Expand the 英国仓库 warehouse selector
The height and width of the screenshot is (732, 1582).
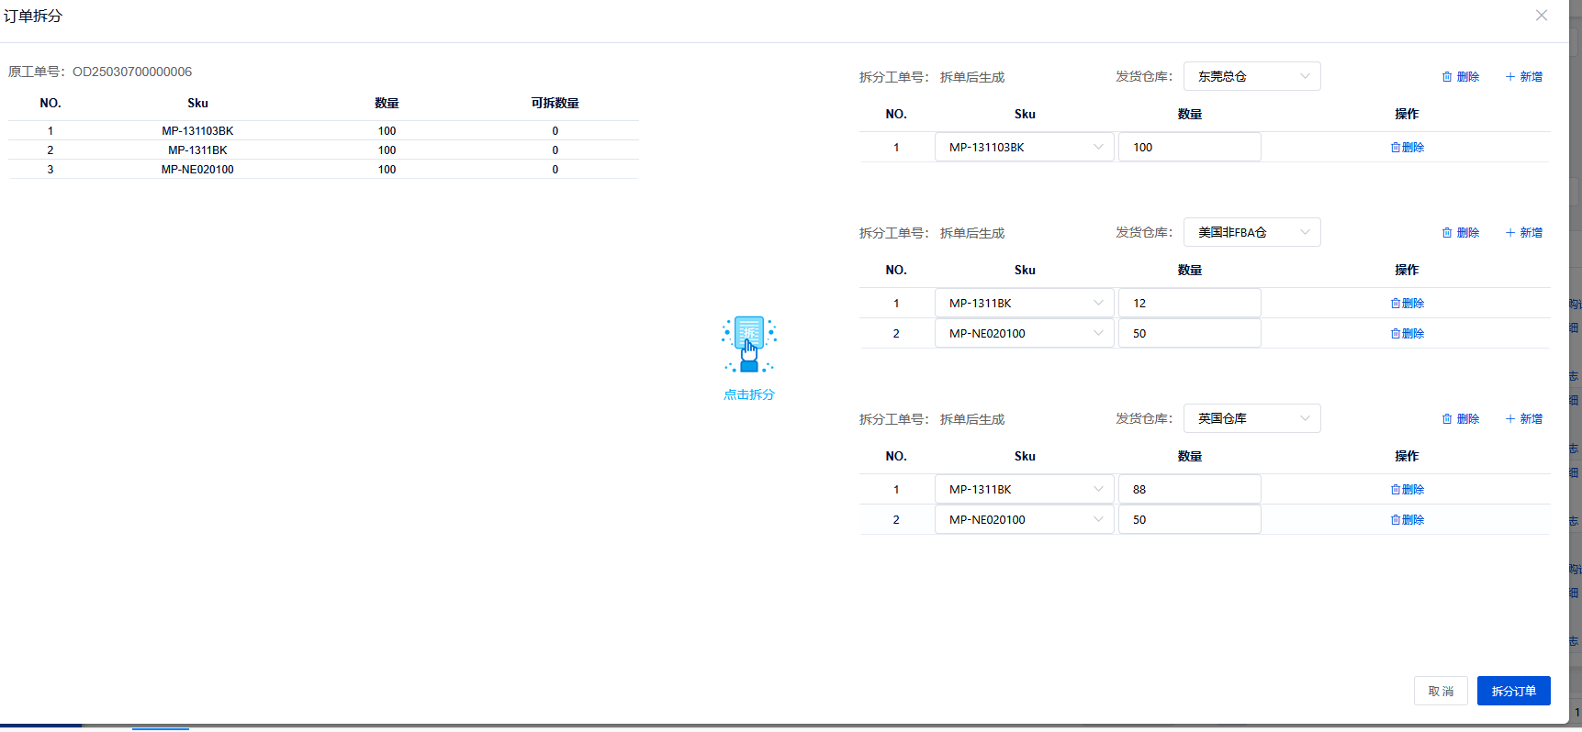coord(1251,419)
